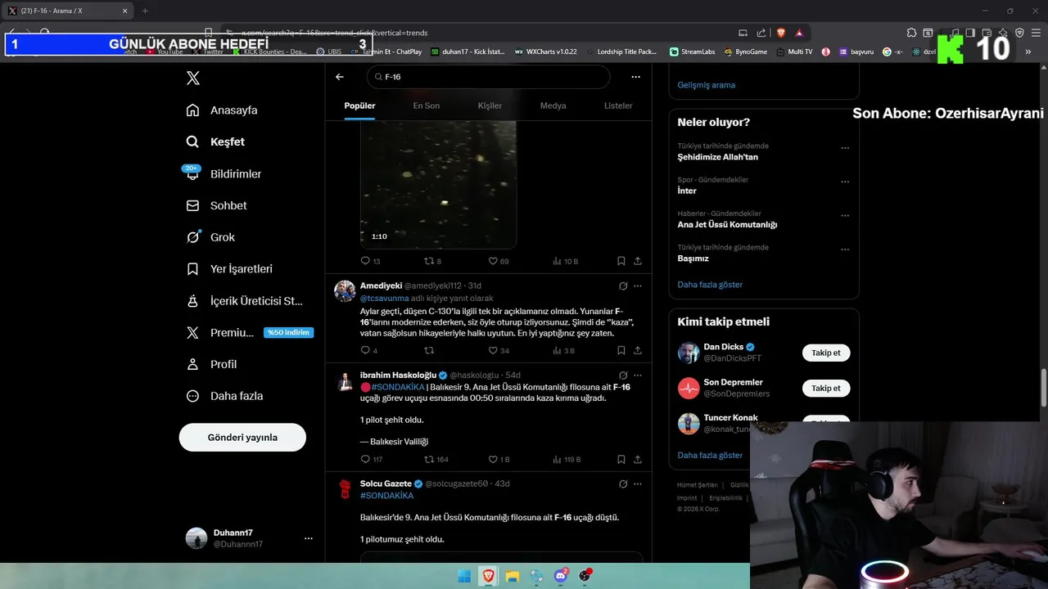Viewport: 1048px width, 589px height.
Task: Open Windows Start menu
Action: [464, 576]
